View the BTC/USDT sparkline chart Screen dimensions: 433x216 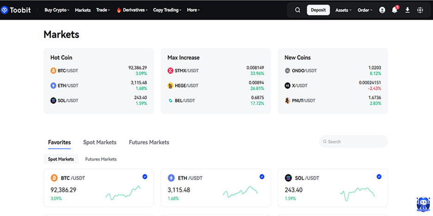(x=123, y=193)
